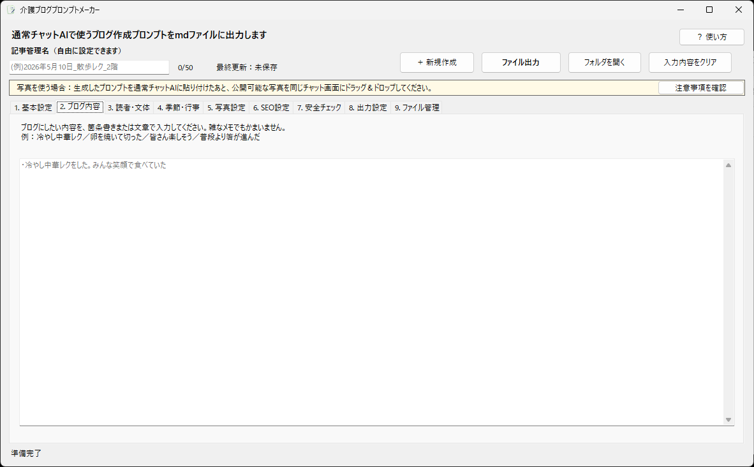Open the 使い方 help button

711,36
